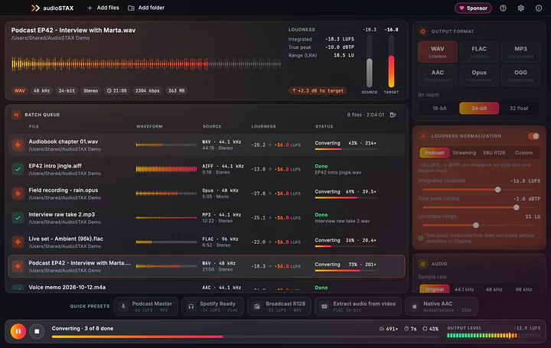Click the 7s remaining time indicator
The image size is (551, 348).
point(410,329)
